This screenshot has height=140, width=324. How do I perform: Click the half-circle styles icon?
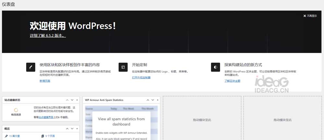[x=216, y=67]
